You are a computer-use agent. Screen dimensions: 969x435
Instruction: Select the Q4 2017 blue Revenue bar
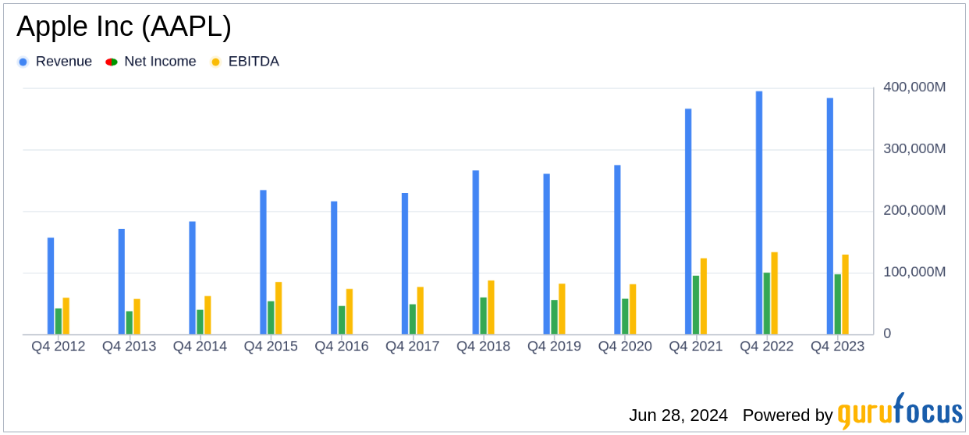point(405,263)
